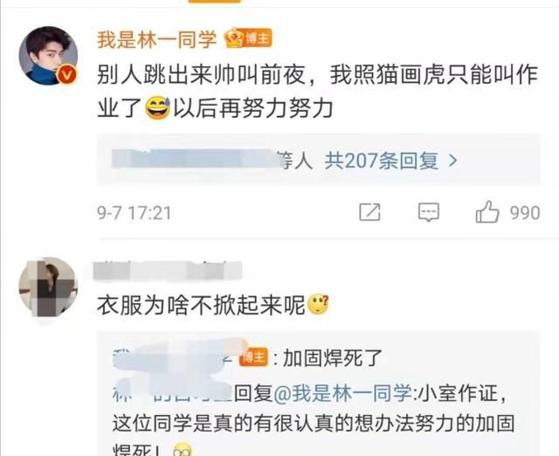Click the 博主 crown badge beside username

tap(248, 38)
